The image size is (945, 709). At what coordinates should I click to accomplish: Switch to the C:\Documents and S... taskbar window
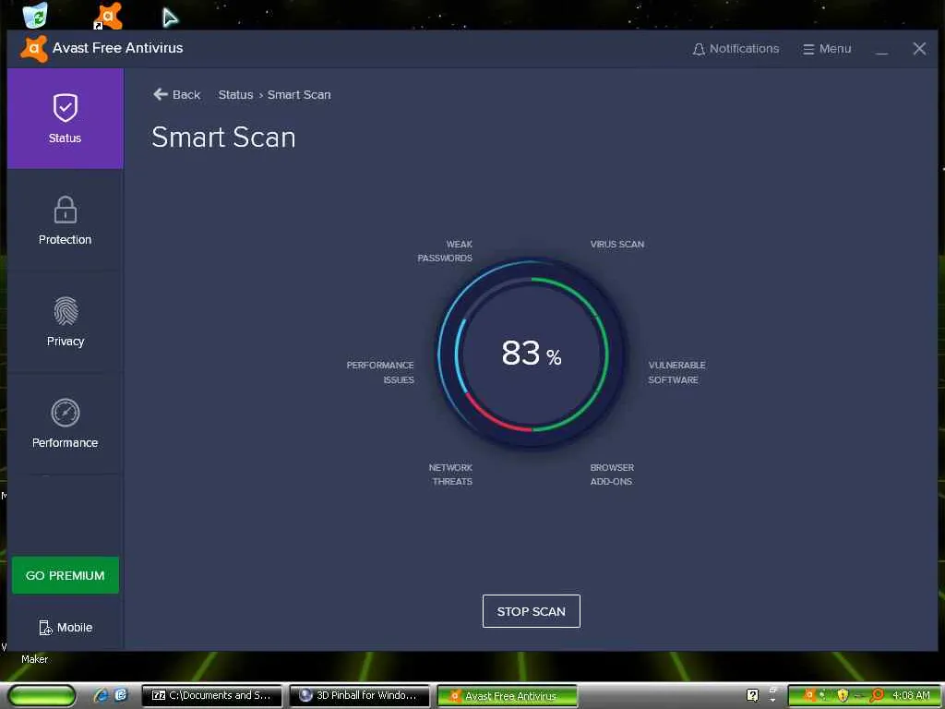point(211,696)
